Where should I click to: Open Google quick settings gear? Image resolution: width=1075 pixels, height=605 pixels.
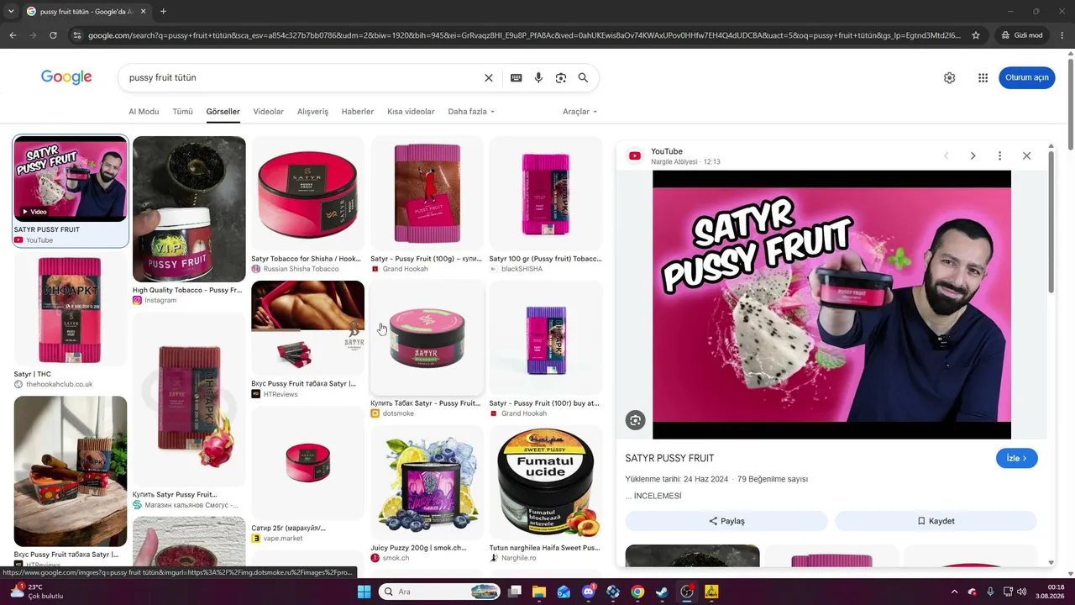[949, 77]
